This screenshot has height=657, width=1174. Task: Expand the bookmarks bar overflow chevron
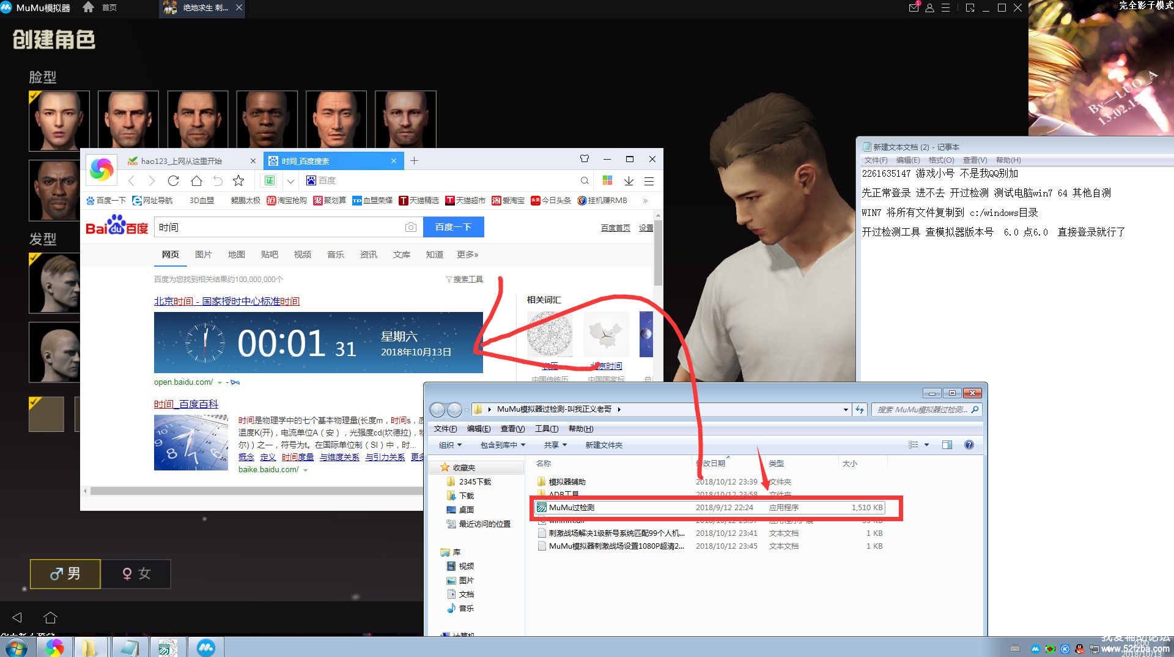644,200
